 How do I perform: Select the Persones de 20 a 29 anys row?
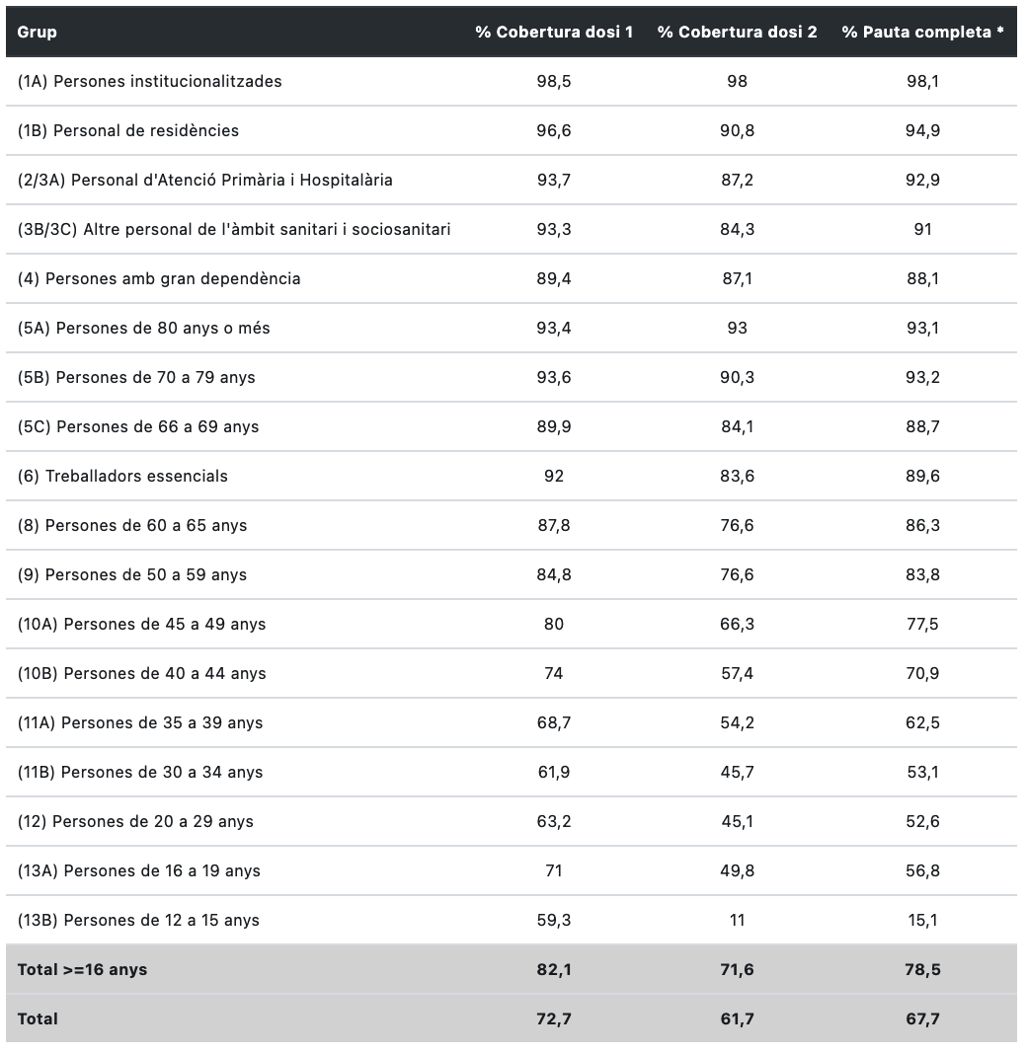[x=134, y=821]
